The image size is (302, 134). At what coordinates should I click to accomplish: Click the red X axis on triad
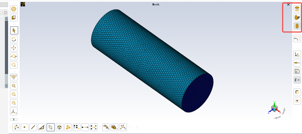coord(280,112)
